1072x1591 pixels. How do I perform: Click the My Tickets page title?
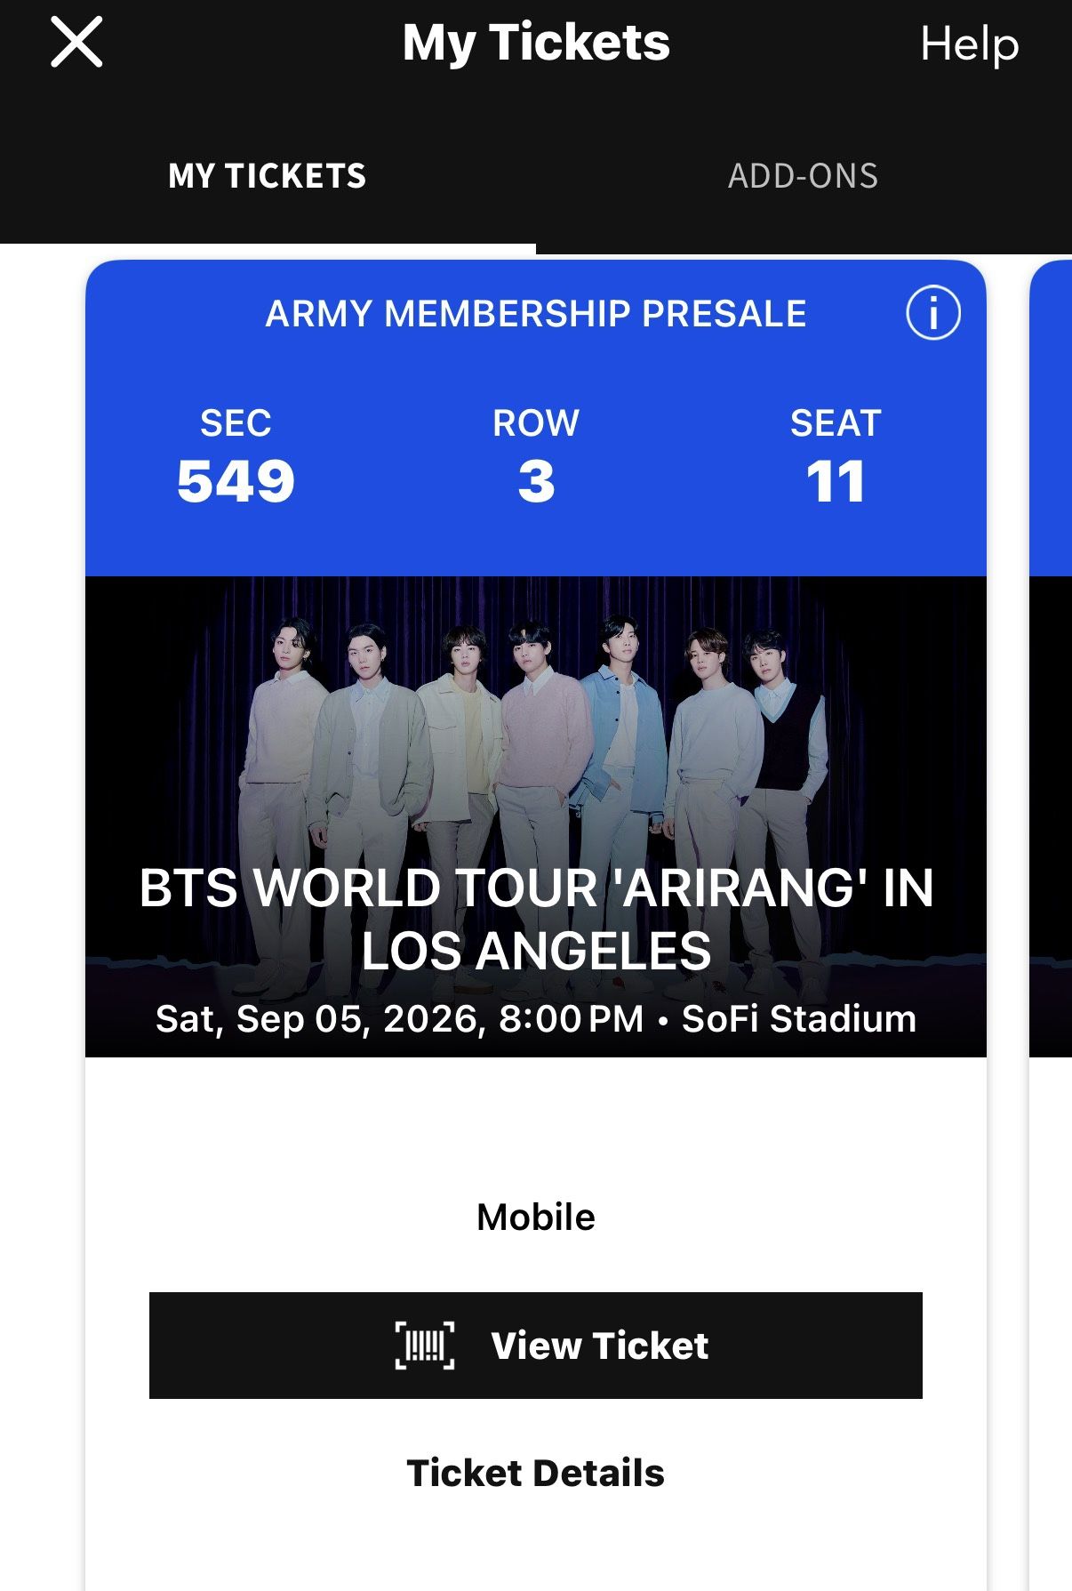tap(536, 43)
